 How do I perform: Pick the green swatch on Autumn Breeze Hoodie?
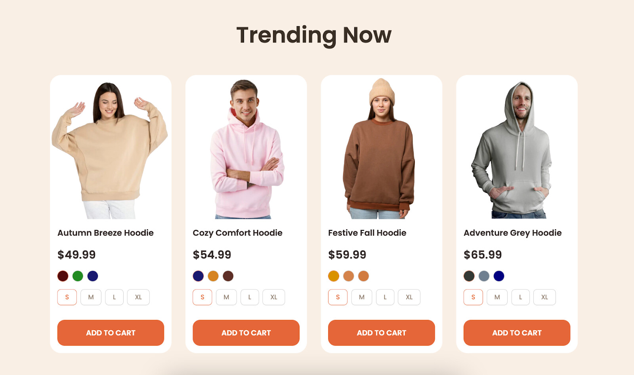[x=78, y=276]
